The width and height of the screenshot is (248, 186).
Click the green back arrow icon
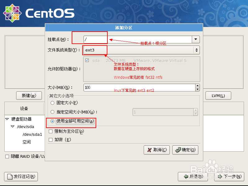point(186,176)
